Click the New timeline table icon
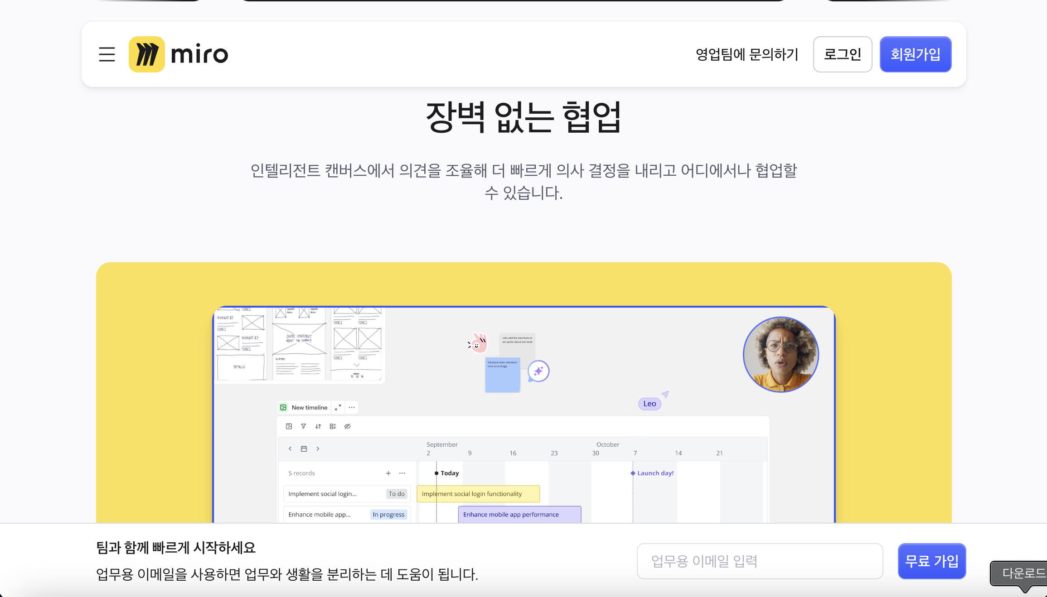Image resolution: width=1047 pixels, height=597 pixels. coord(283,408)
